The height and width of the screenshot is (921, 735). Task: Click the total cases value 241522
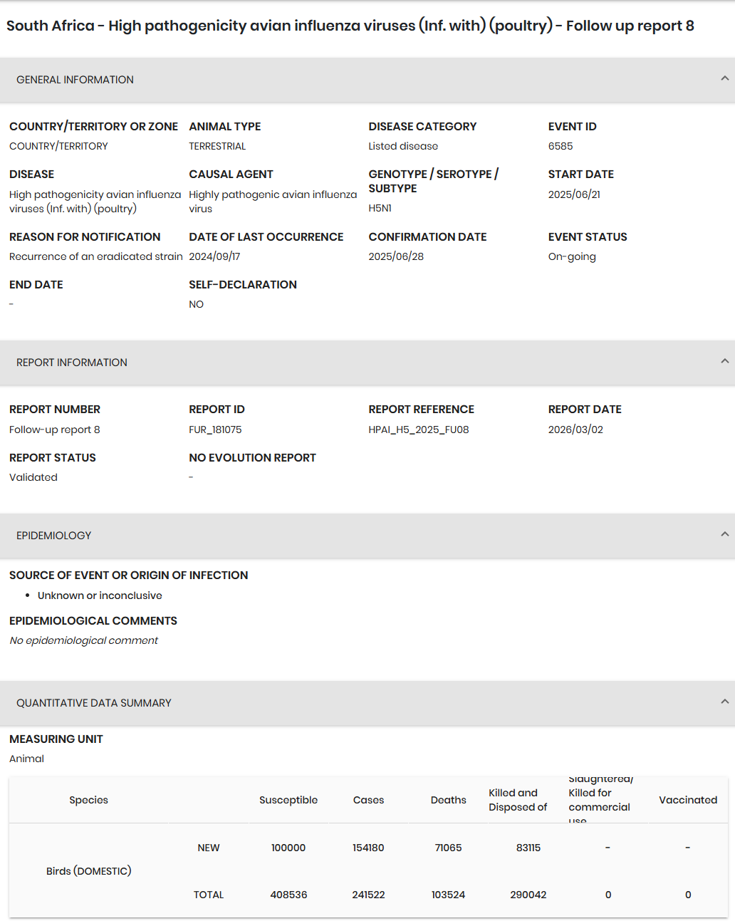[368, 895]
